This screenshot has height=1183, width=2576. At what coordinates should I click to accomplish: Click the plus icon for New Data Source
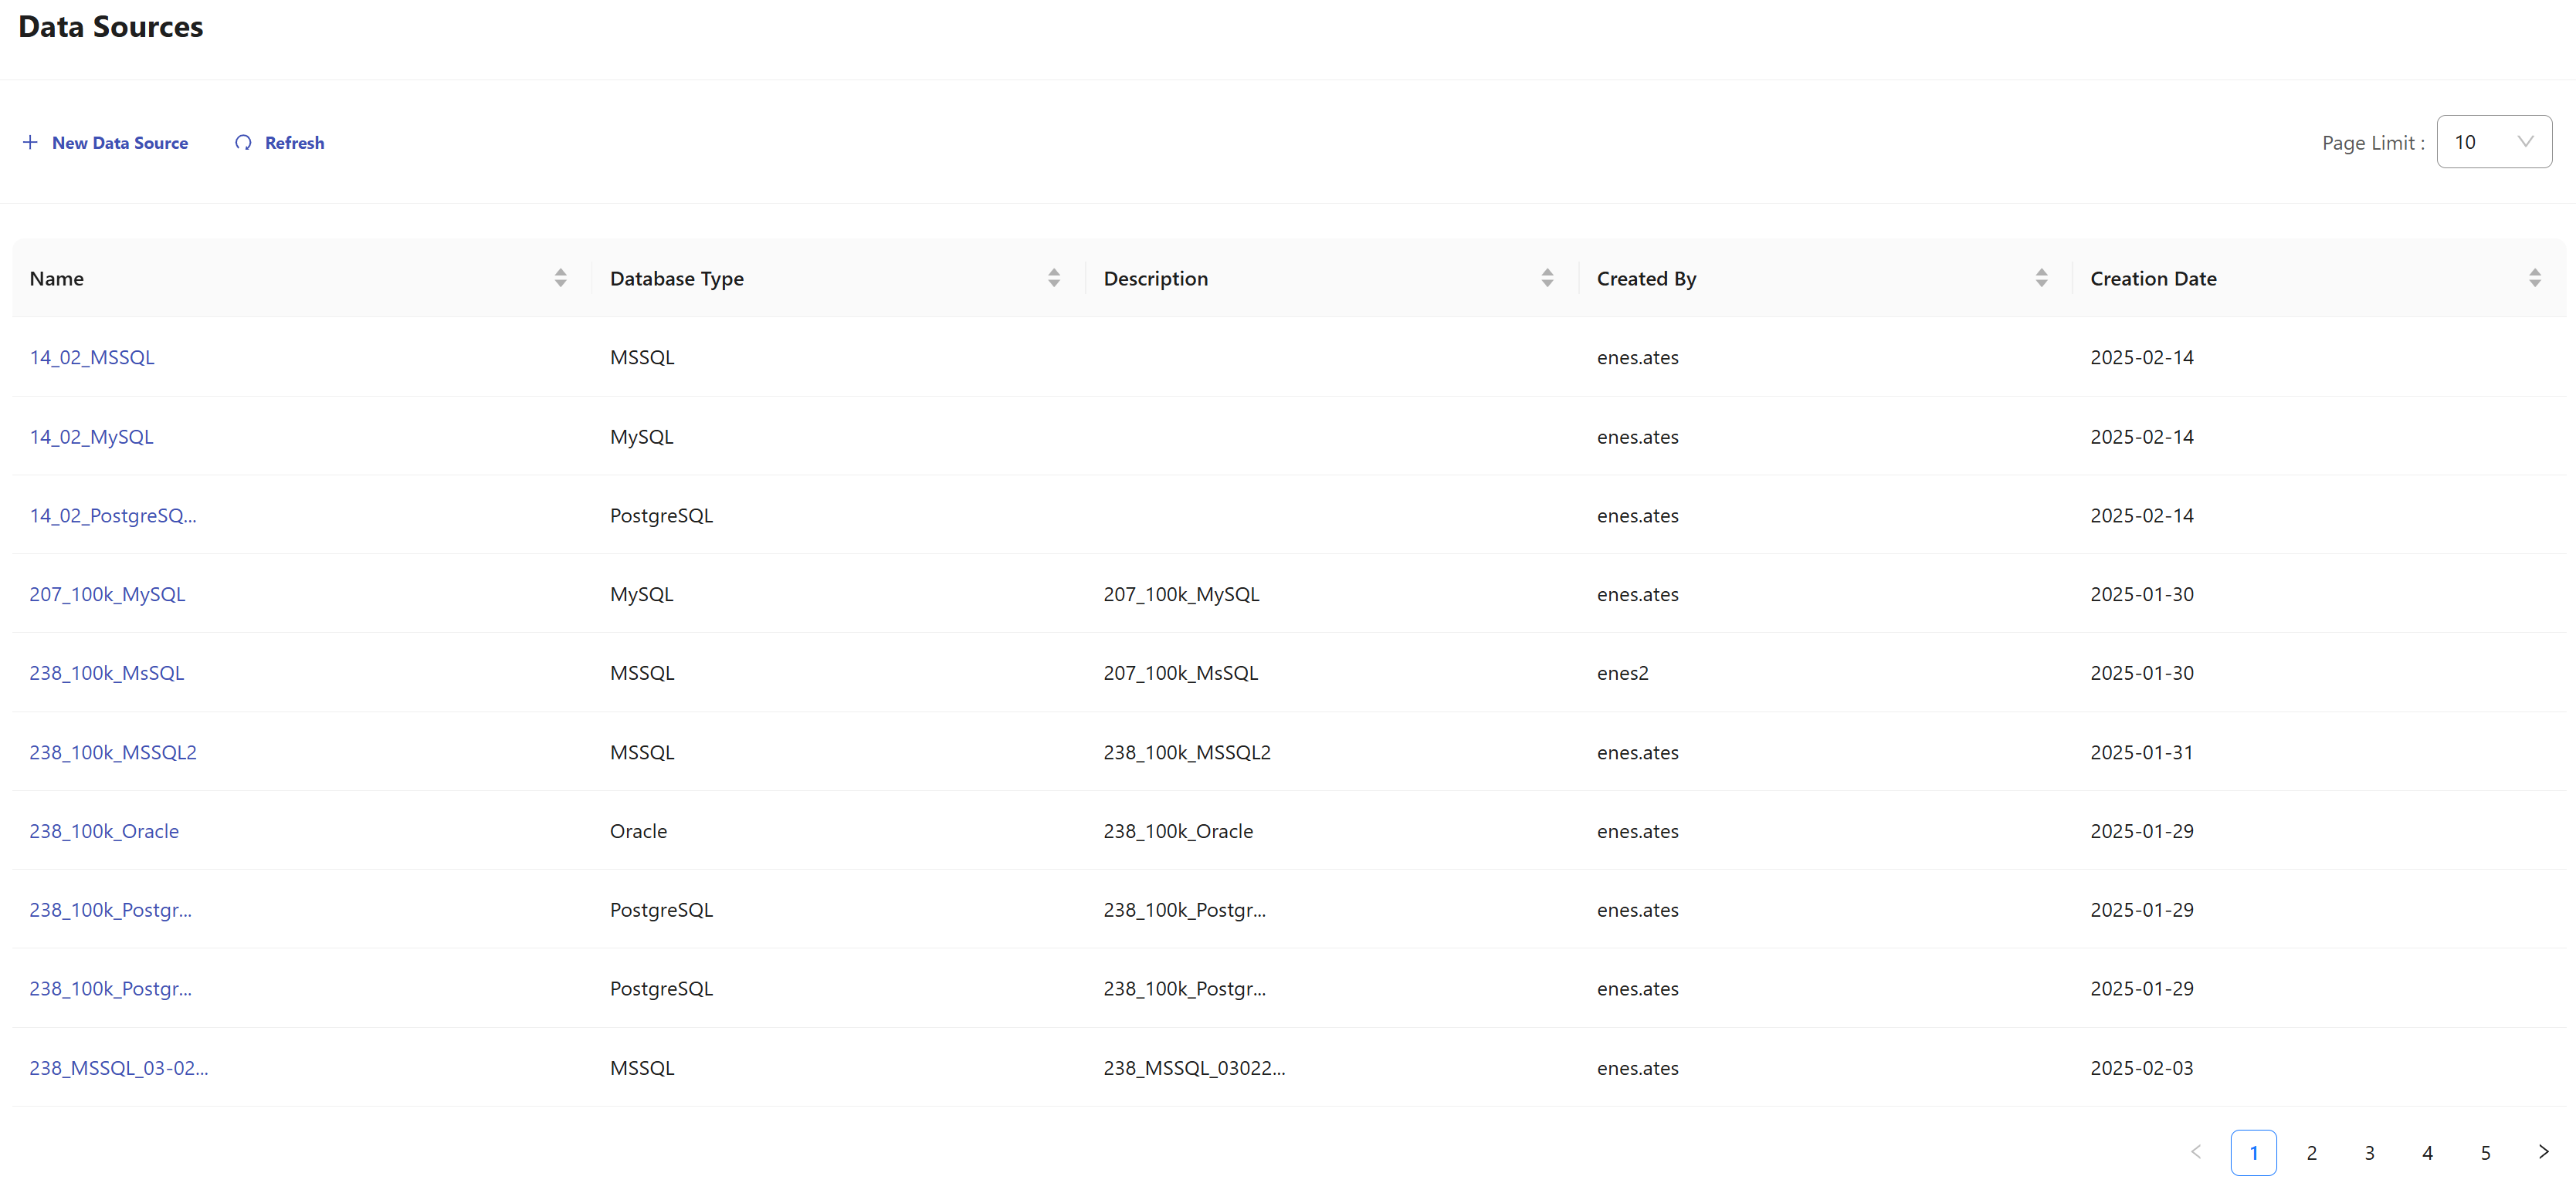[x=30, y=143]
